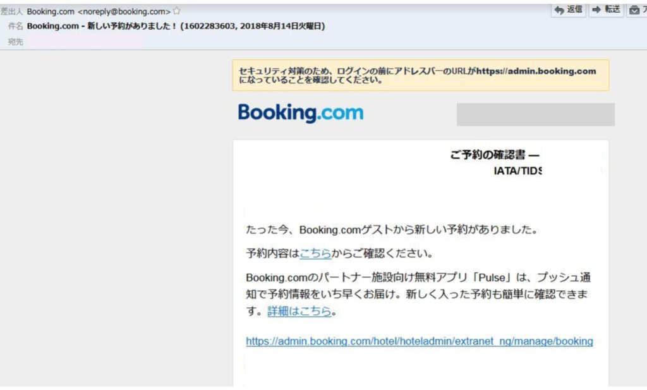The width and height of the screenshot is (647, 390).
Task: Click the Booking.com logo
Action: pos(301,113)
